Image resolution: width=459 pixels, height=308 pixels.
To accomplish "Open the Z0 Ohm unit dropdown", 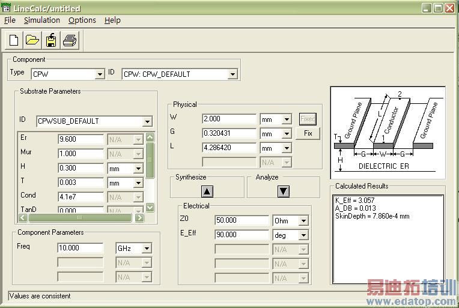I will pos(303,221).
